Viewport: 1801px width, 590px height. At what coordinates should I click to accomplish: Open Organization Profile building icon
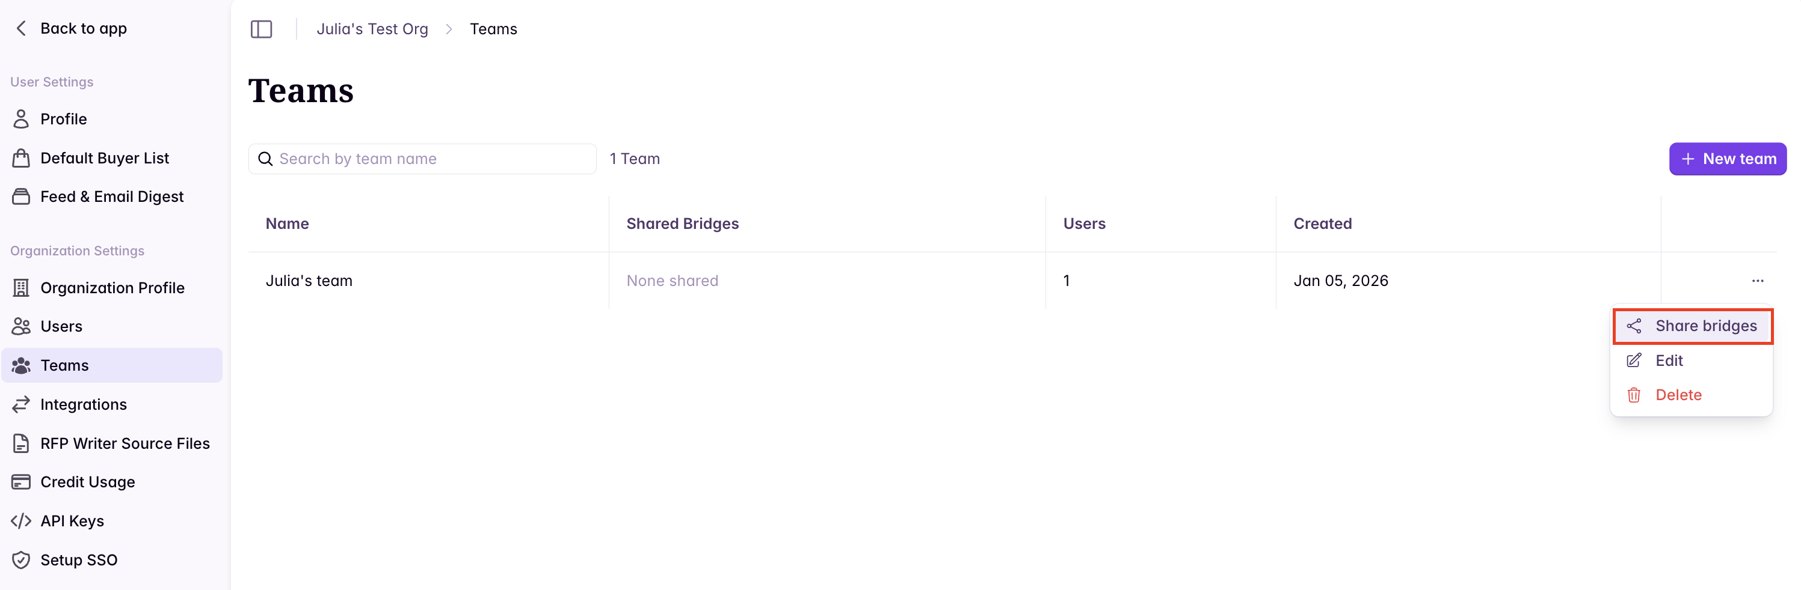point(22,288)
